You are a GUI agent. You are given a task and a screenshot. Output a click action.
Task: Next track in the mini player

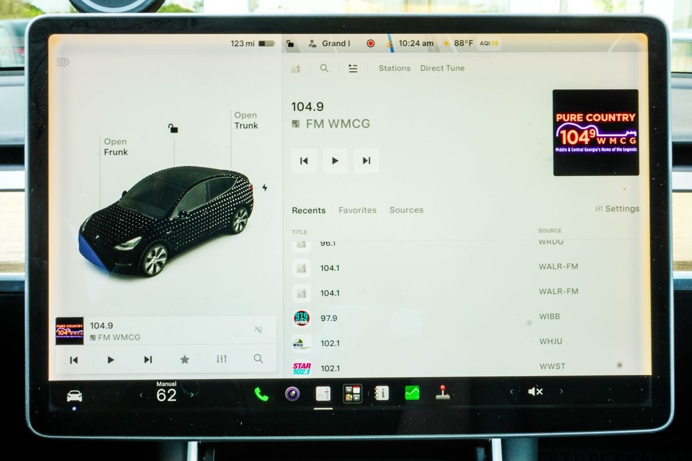click(x=148, y=360)
